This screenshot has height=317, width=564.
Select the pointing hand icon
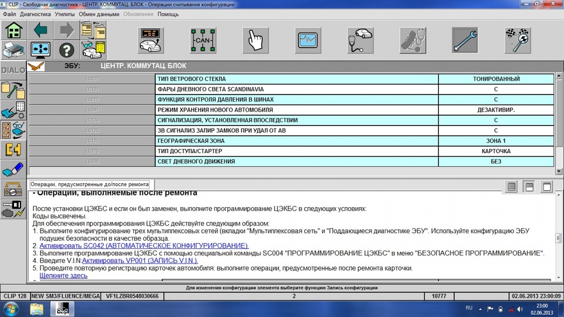coord(256,41)
